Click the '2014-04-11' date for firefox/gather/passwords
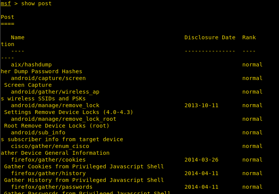279x194 pixels. click(x=201, y=187)
